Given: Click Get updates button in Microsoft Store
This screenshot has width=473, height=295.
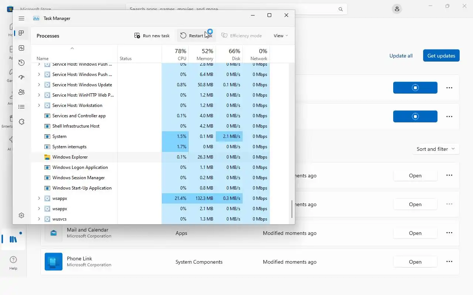Looking at the screenshot, I should coord(441,56).
